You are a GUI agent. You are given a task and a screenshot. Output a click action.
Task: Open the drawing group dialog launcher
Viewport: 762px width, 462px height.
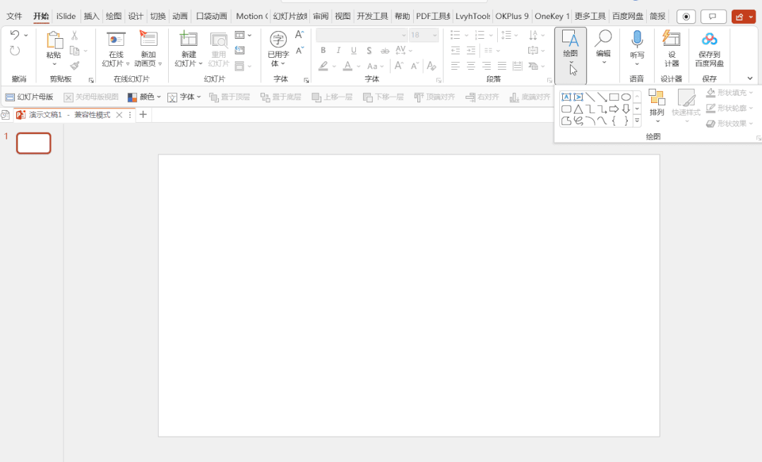point(758,138)
